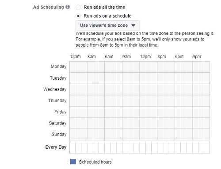The height and width of the screenshot is (169, 221).
Task: Select Monday 12am schedule cell
Action: (x=72, y=67)
